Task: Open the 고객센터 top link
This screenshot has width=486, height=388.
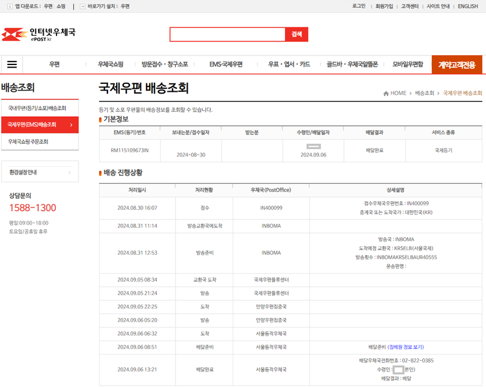Action: click(409, 6)
